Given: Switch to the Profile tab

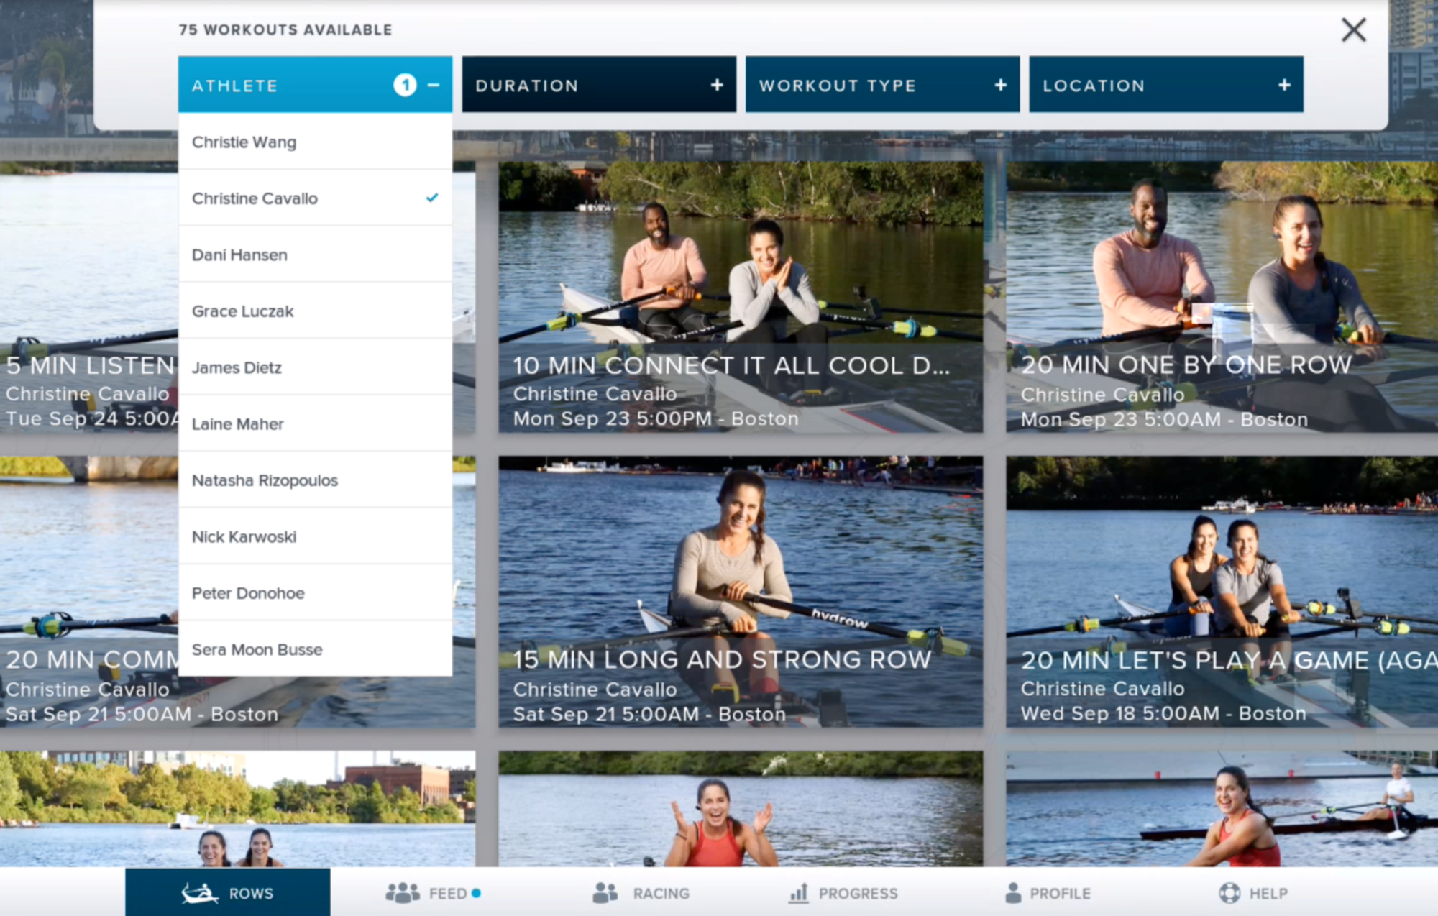Looking at the screenshot, I should [1048, 892].
